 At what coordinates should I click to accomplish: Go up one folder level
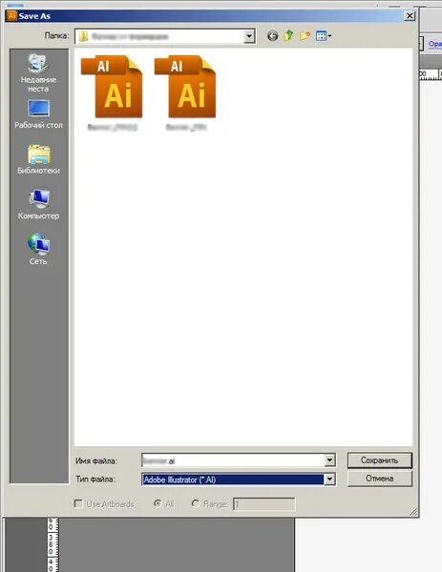pyautogui.click(x=288, y=36)
